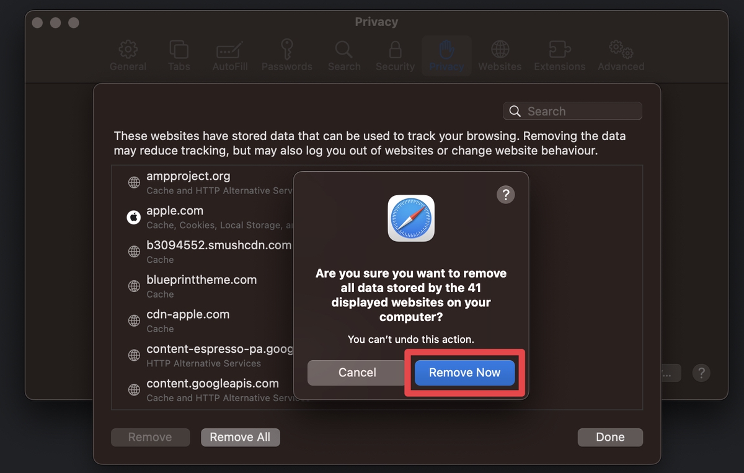Cancel the data removal

[x=357, y=373]
